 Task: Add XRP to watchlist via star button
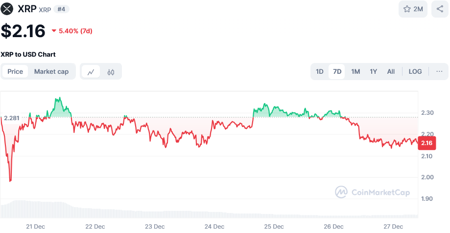click(413, 9)
